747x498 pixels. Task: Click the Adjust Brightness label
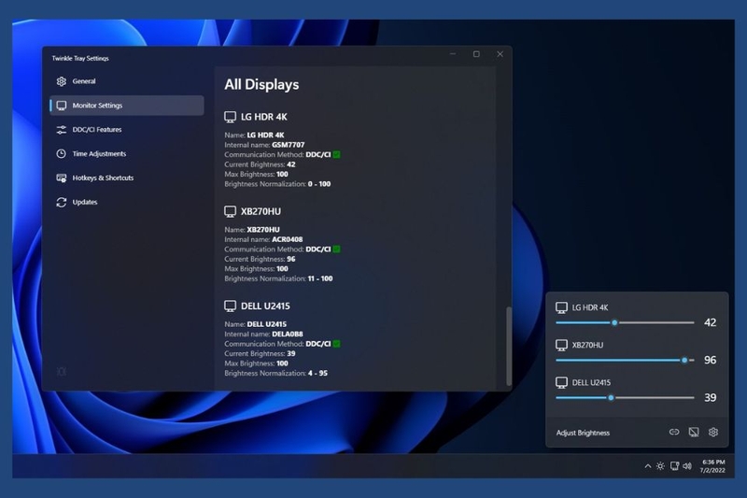click(x=583, y=433)
